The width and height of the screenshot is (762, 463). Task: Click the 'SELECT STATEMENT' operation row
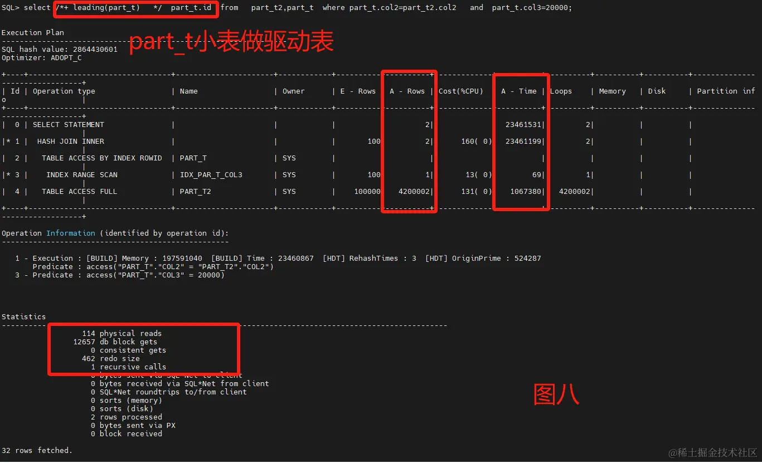[x=69, y=125]
